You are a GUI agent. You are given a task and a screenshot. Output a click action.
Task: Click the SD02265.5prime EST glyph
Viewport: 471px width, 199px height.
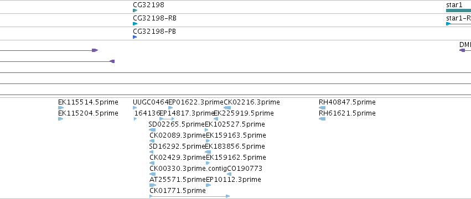click(152, 130)
